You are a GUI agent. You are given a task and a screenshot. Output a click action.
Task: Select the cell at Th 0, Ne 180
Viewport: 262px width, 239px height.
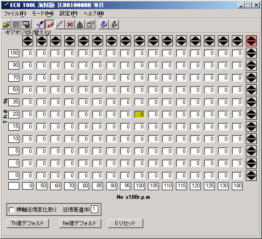[x=237, y=176]
